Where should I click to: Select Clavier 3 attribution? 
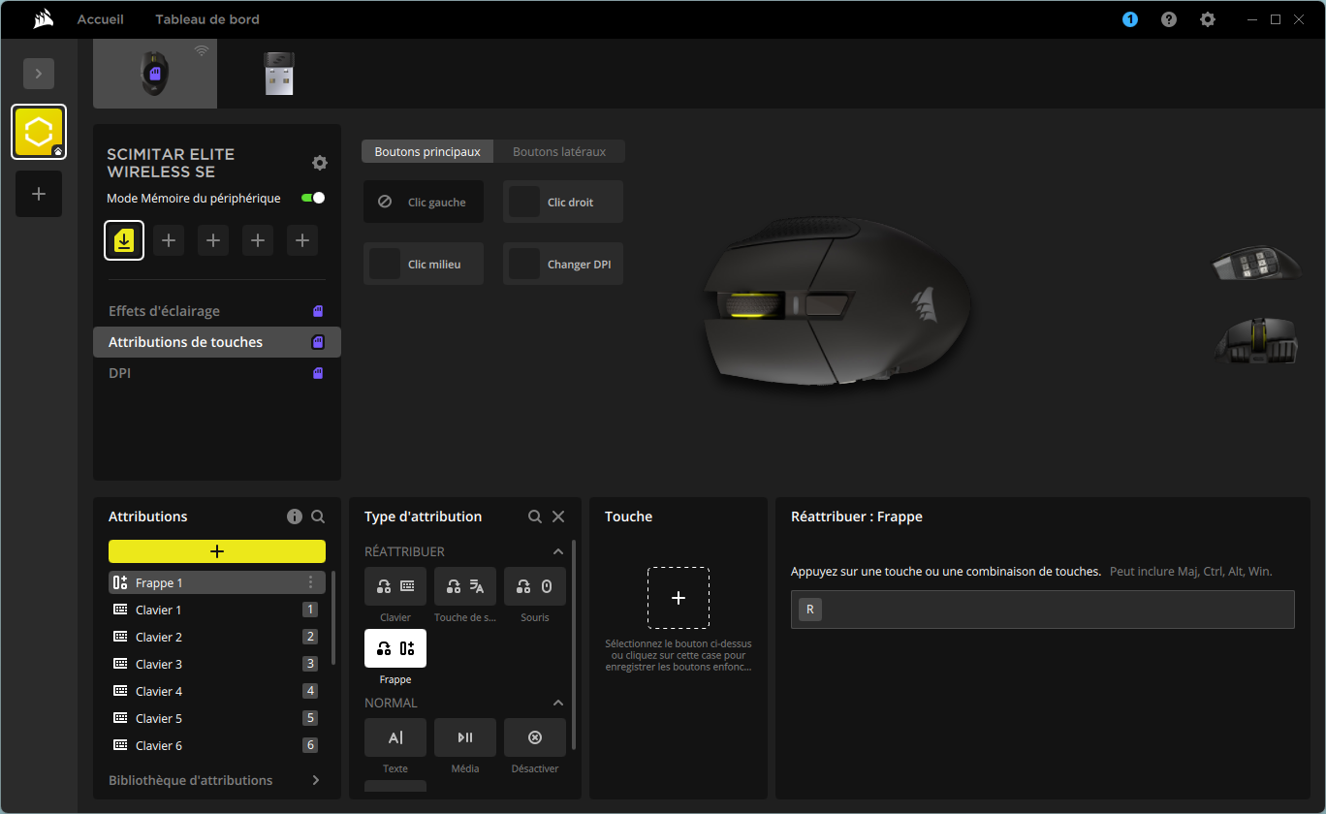(217, 664)
